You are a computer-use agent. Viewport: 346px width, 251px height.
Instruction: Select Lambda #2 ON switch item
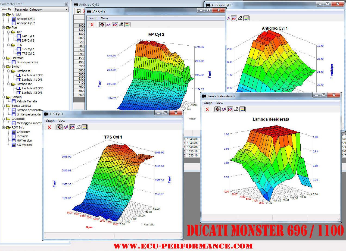click(32, 93)
